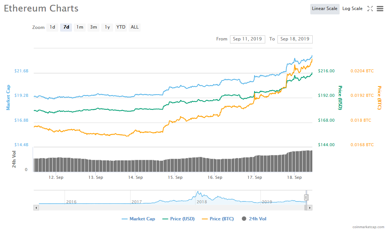
Task: Grab the navigator range handle
Action: 306,197
